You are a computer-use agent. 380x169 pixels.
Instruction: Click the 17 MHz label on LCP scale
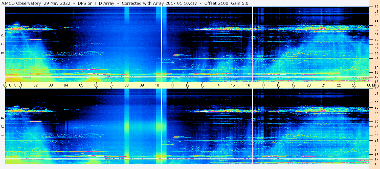[x=376, y=159]
